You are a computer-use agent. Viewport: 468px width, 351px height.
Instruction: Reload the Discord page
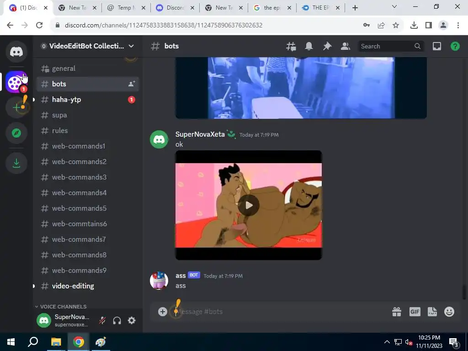[39, 26]
